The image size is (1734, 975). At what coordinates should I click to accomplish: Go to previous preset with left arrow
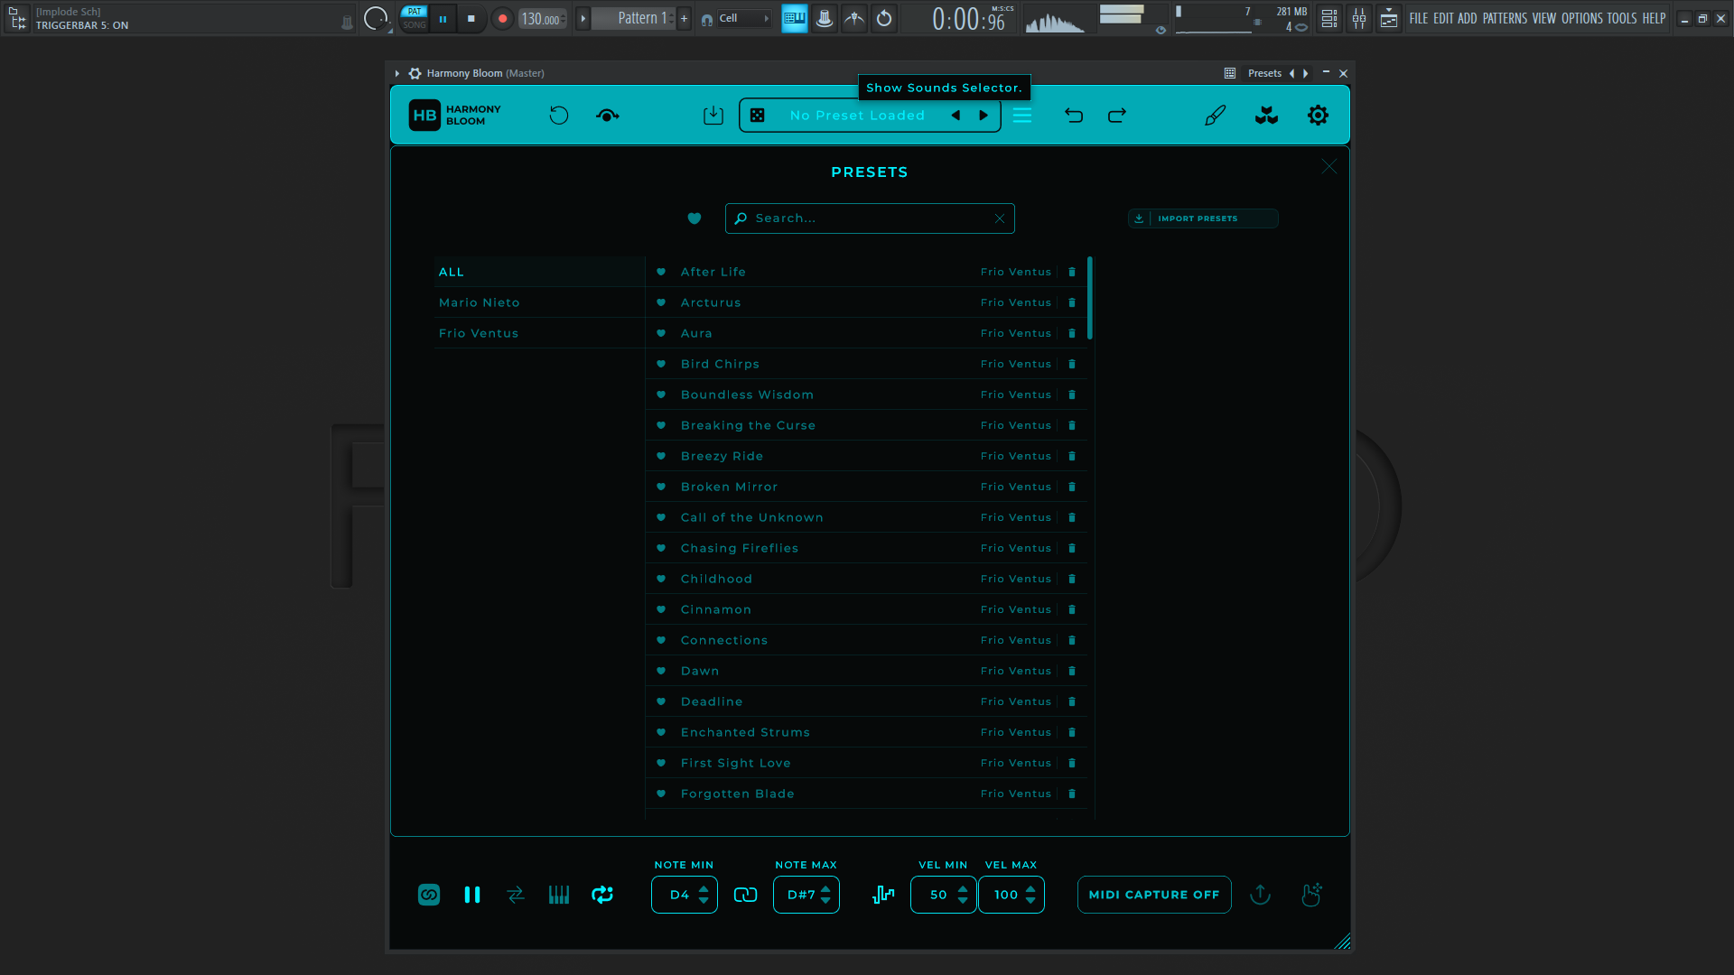[x=956, y=116]
